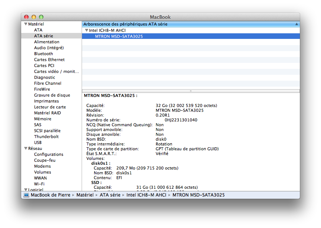Click Matériel in the path bar

point(85,195)
